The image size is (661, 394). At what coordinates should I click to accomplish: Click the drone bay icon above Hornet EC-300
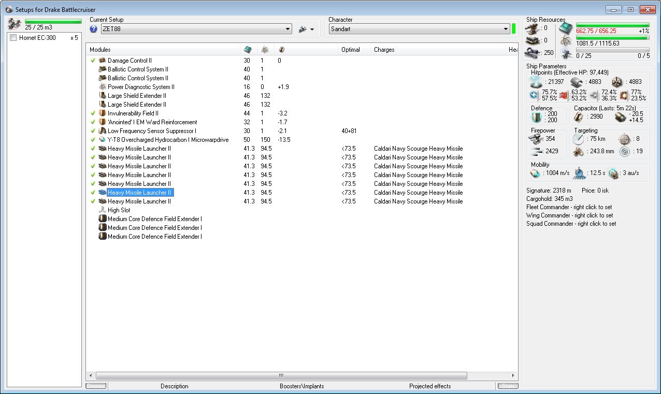click(15, 23)
